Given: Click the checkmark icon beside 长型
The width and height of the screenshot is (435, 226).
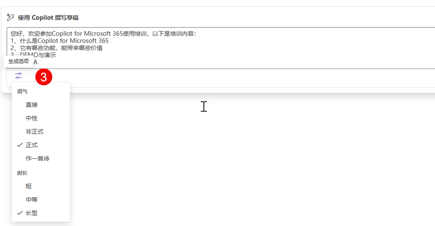Looking at the screenshot, I should 20,213.
